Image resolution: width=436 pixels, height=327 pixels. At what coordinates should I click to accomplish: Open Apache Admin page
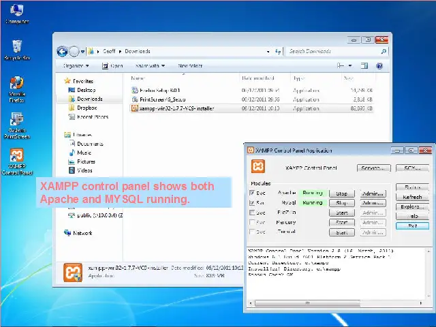tap(373, 193)
